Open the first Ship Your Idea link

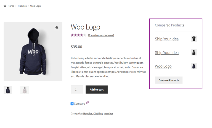coord(167,39)
